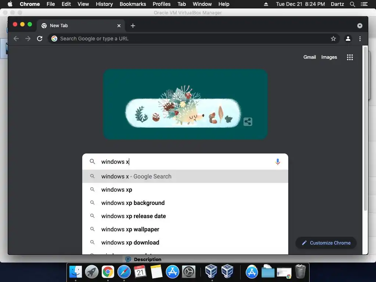Open Safari from the Dock
Image resolution: width=376 pixels, height=282 pixels.
(x=124, y=272)
